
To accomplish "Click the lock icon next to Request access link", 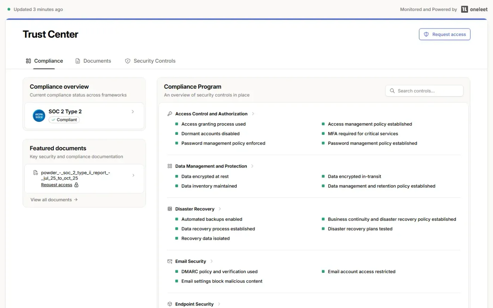I will (76, 185).
